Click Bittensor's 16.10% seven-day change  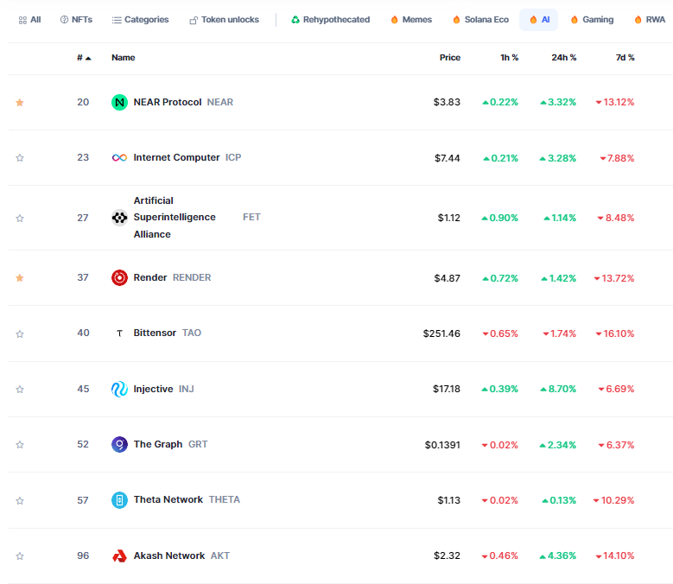(614, 333)
